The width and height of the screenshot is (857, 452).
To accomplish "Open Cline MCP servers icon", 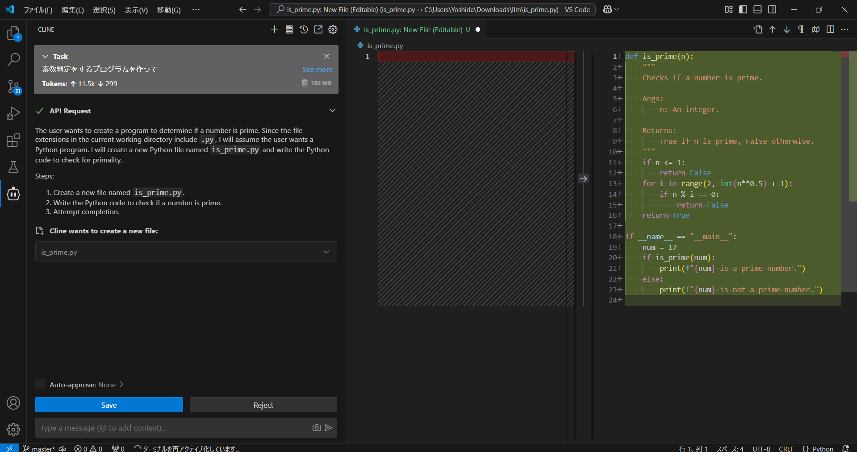I will 289,29.
